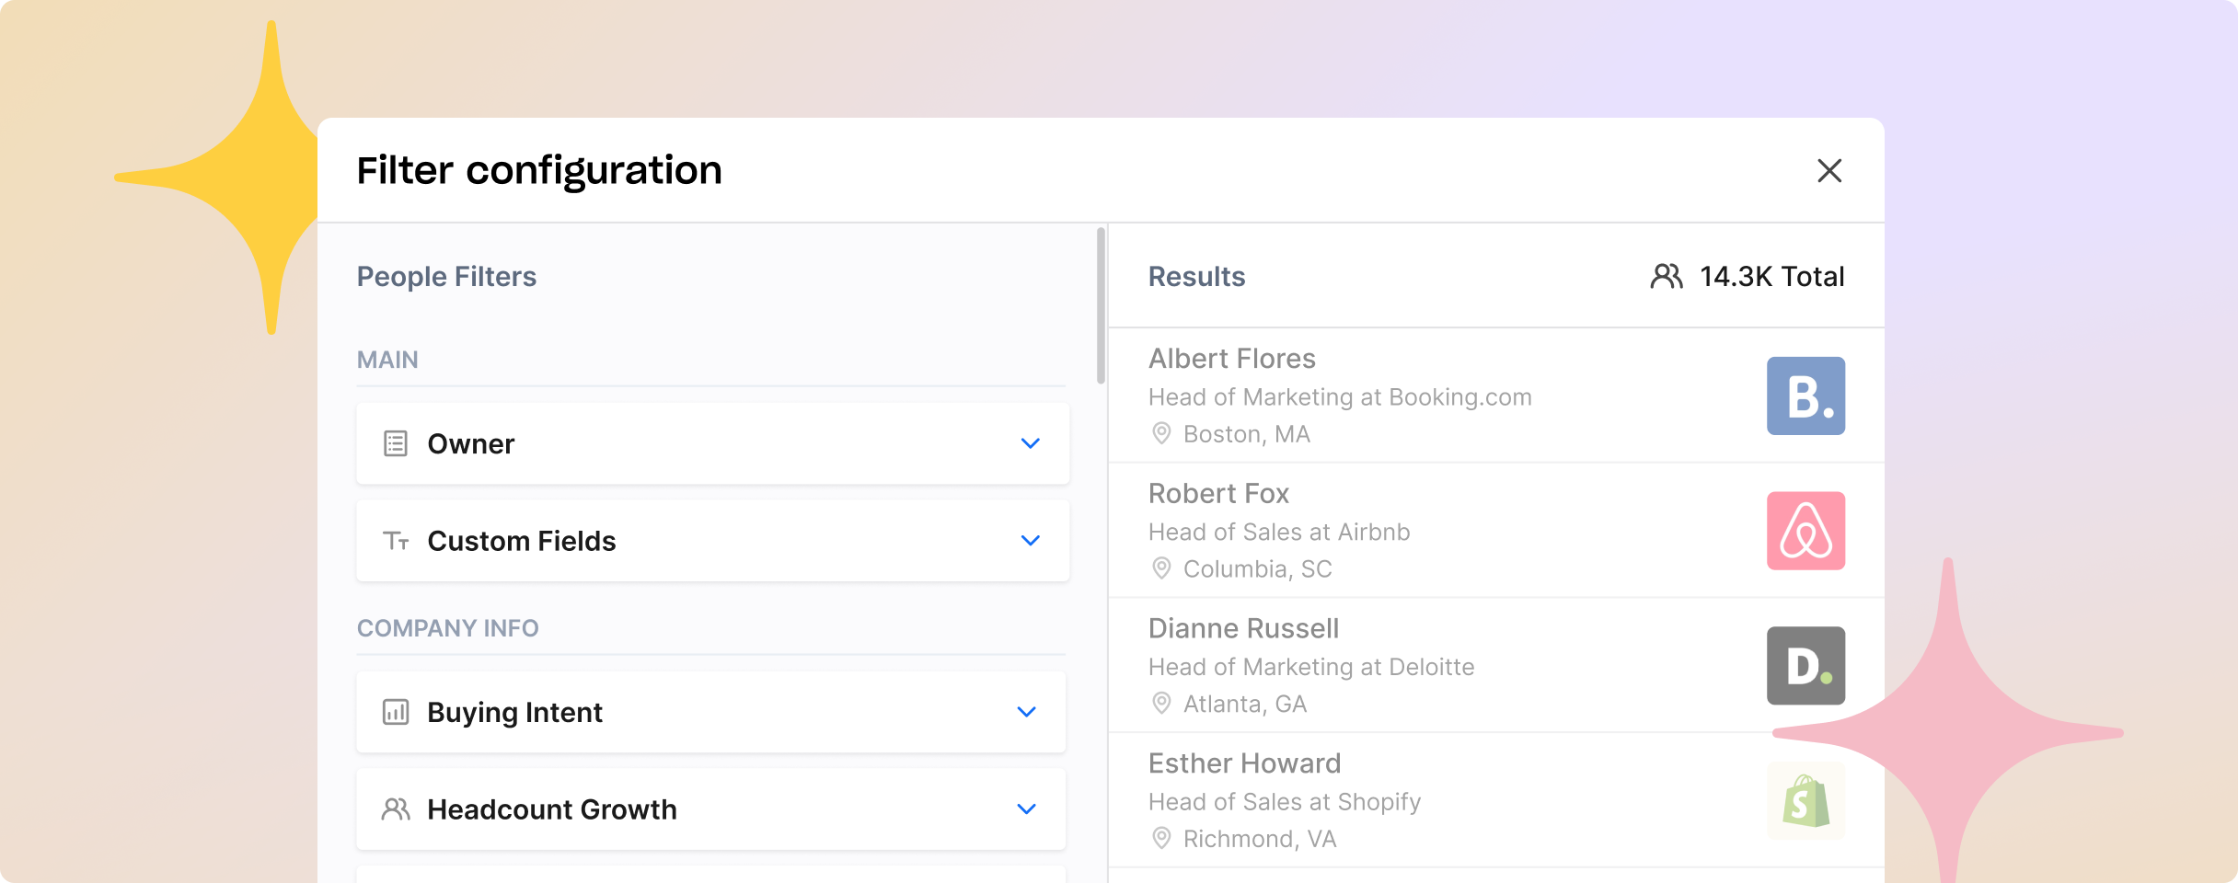
Task: Click the Booking.com company logo
Action: 1805,395
